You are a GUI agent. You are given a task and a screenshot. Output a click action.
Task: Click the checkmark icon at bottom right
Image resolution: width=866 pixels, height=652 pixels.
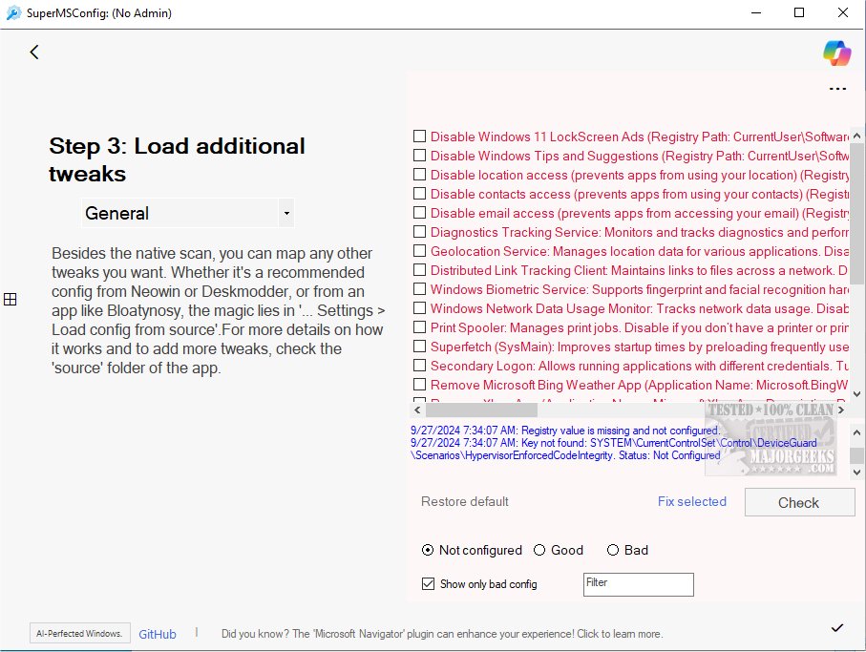[837, 628]
